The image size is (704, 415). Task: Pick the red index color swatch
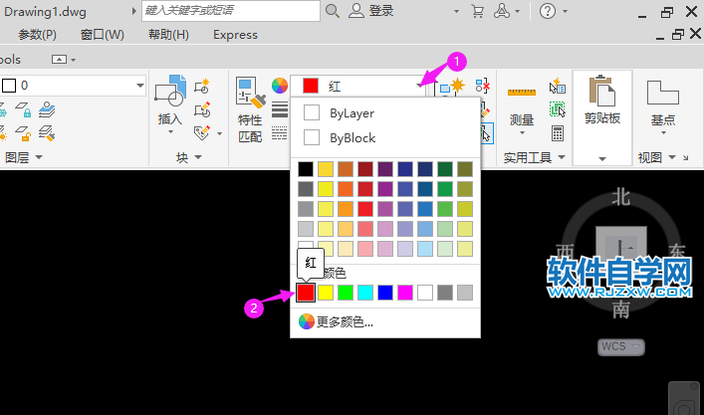306,293
